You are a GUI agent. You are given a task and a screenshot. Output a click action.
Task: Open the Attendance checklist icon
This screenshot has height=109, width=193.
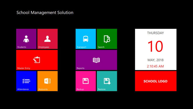coord(26,81)
